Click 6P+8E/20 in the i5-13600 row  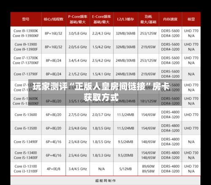coord(54,115)
